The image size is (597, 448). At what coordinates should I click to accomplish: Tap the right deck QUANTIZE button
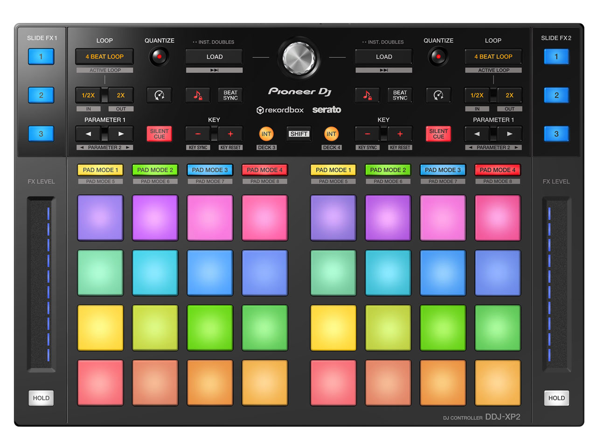coord(438,56)
